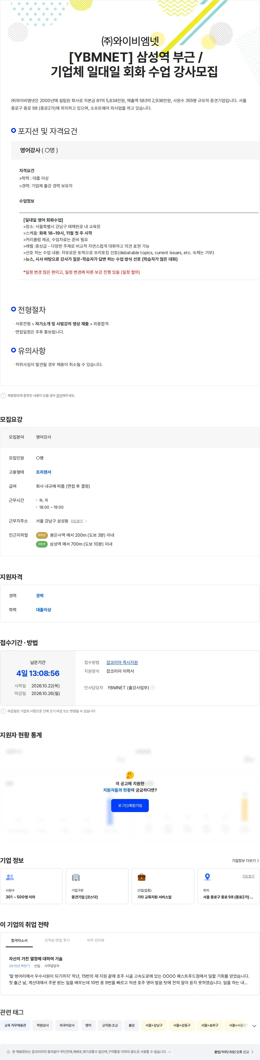The height and width of the screenshot is (1060, 260).
Task: Click the 로그인/회원가입 button
Action: (130, 805)
